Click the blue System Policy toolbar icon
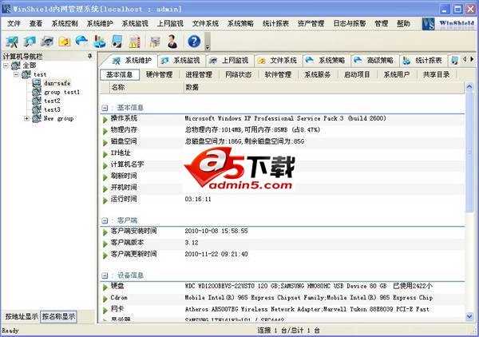This screenshot has width=479, height=337. (x=82, y=41)
